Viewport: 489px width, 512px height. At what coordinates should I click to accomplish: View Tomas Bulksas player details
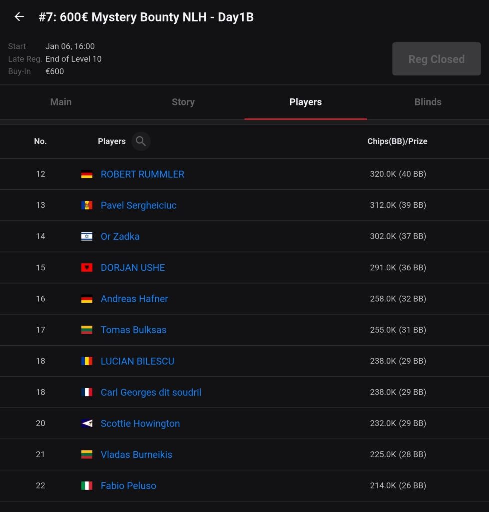(x=133, y=330)
